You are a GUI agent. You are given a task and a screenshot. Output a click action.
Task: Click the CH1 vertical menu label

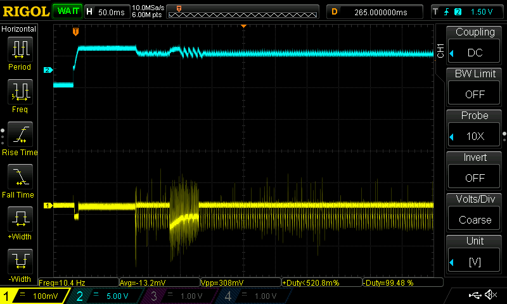pyautogui.click(x=440, y=51)
